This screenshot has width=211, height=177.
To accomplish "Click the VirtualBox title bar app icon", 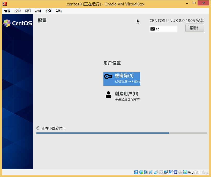I will (x=5, y=4).
